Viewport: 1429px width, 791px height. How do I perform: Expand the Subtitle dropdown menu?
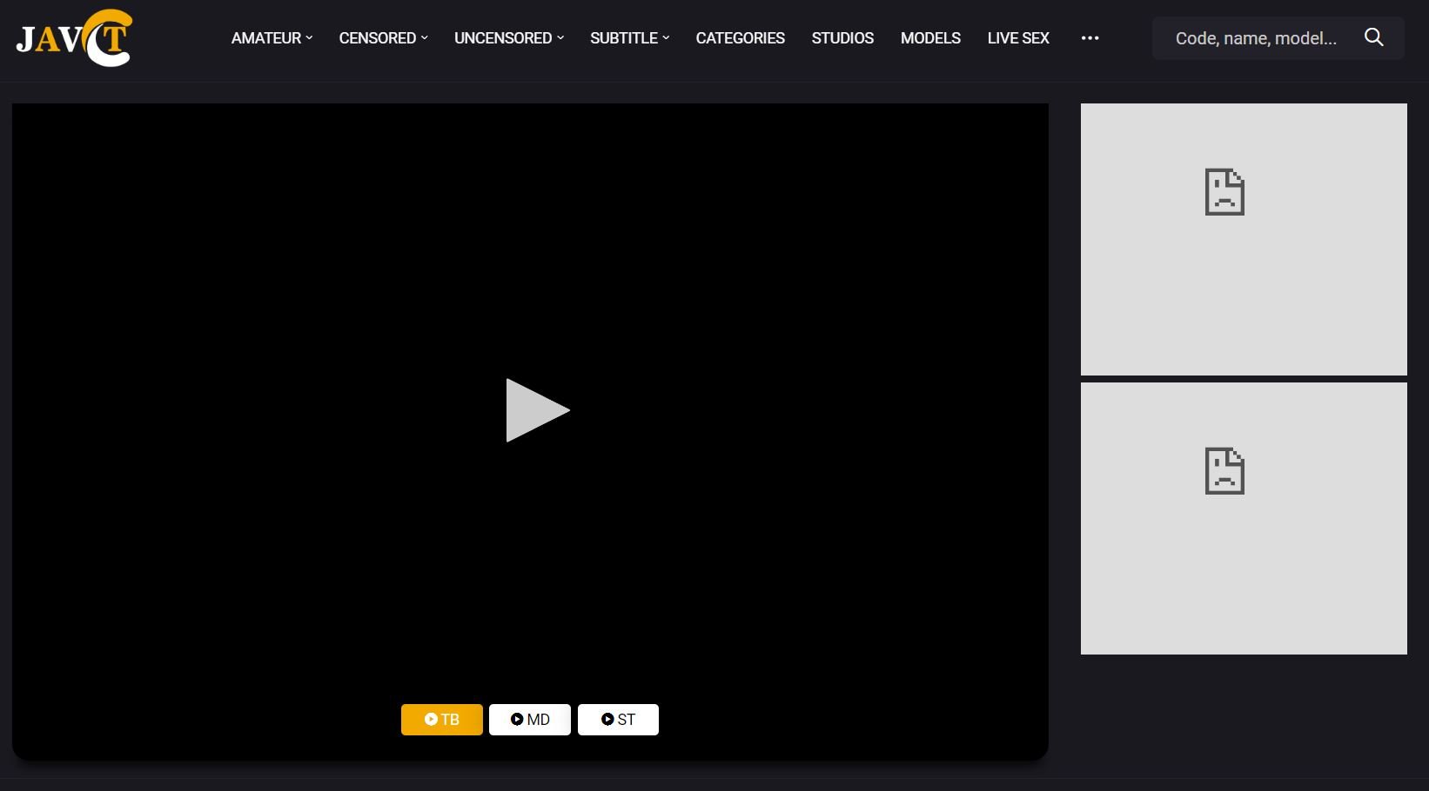[629, 38]
